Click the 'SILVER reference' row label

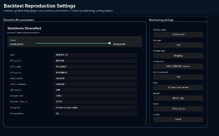click(18, 84)
